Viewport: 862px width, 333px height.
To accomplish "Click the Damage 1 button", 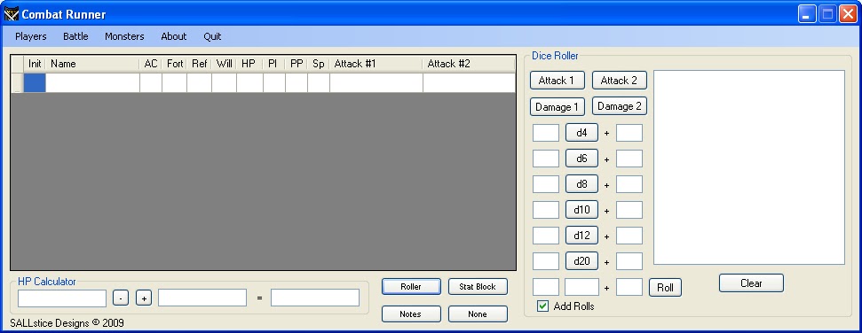I will click(557, 106).
